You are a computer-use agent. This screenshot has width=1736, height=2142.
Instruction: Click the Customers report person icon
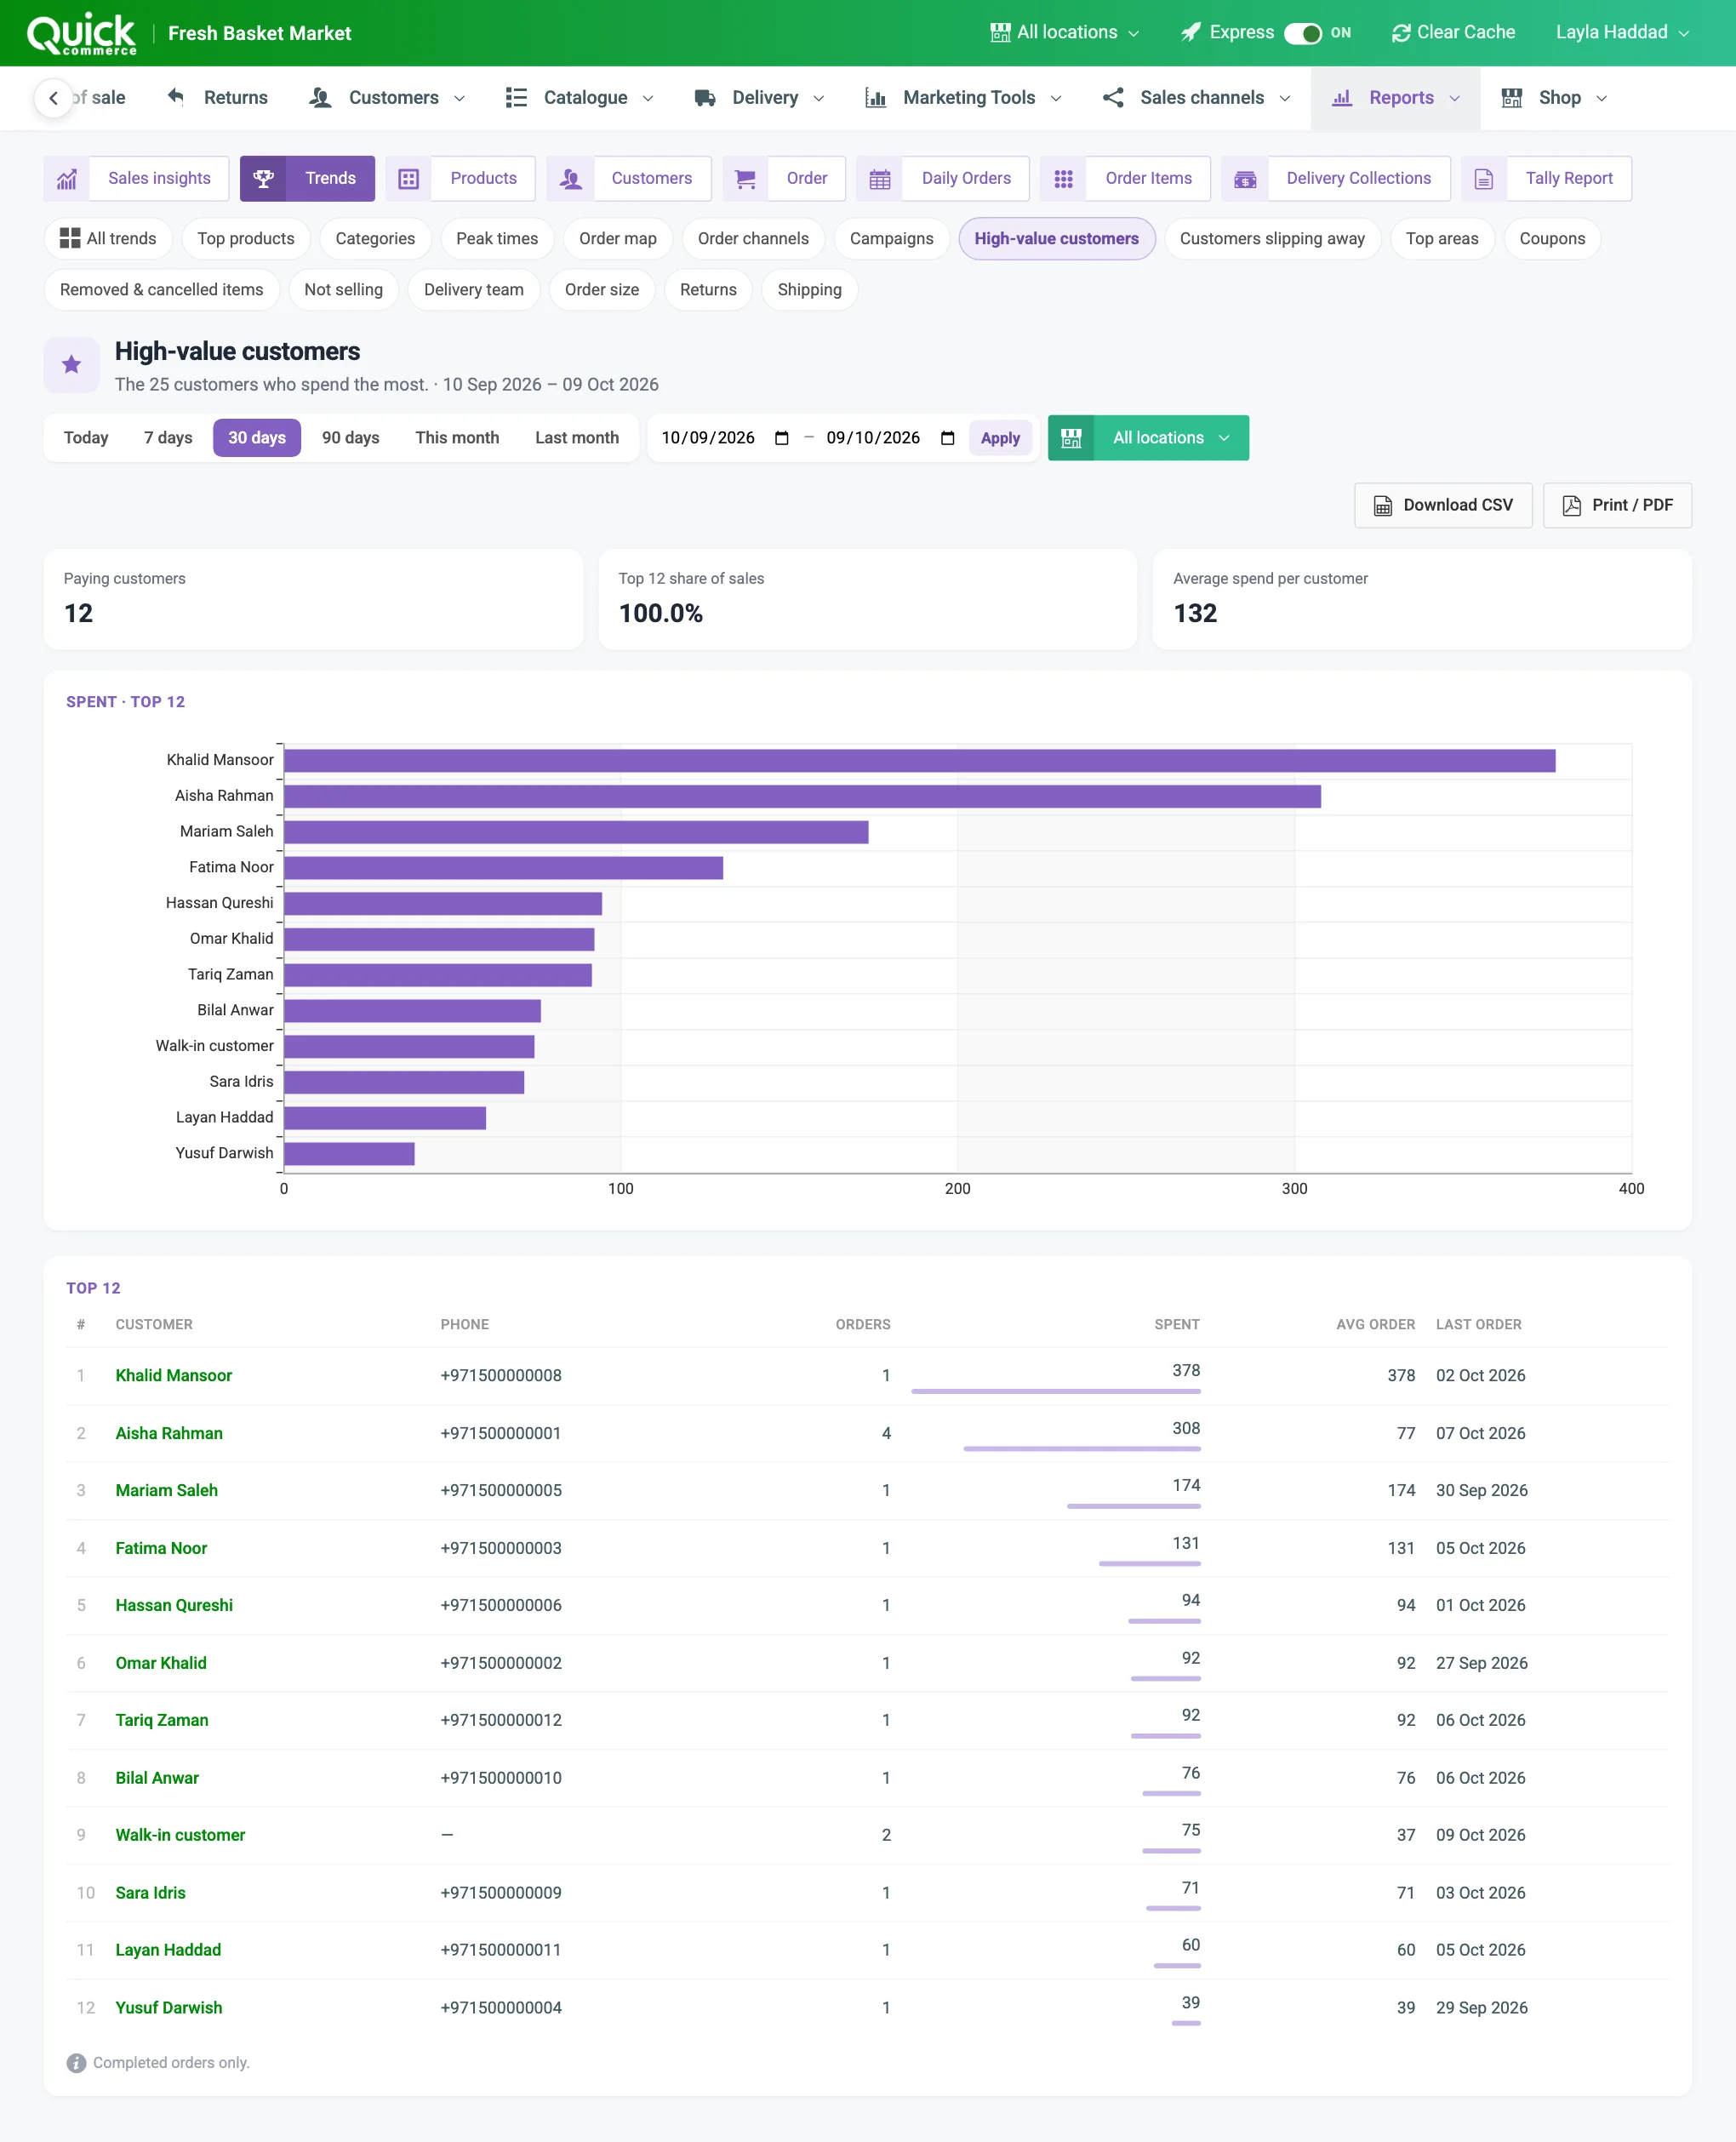(x=570, y=178)
